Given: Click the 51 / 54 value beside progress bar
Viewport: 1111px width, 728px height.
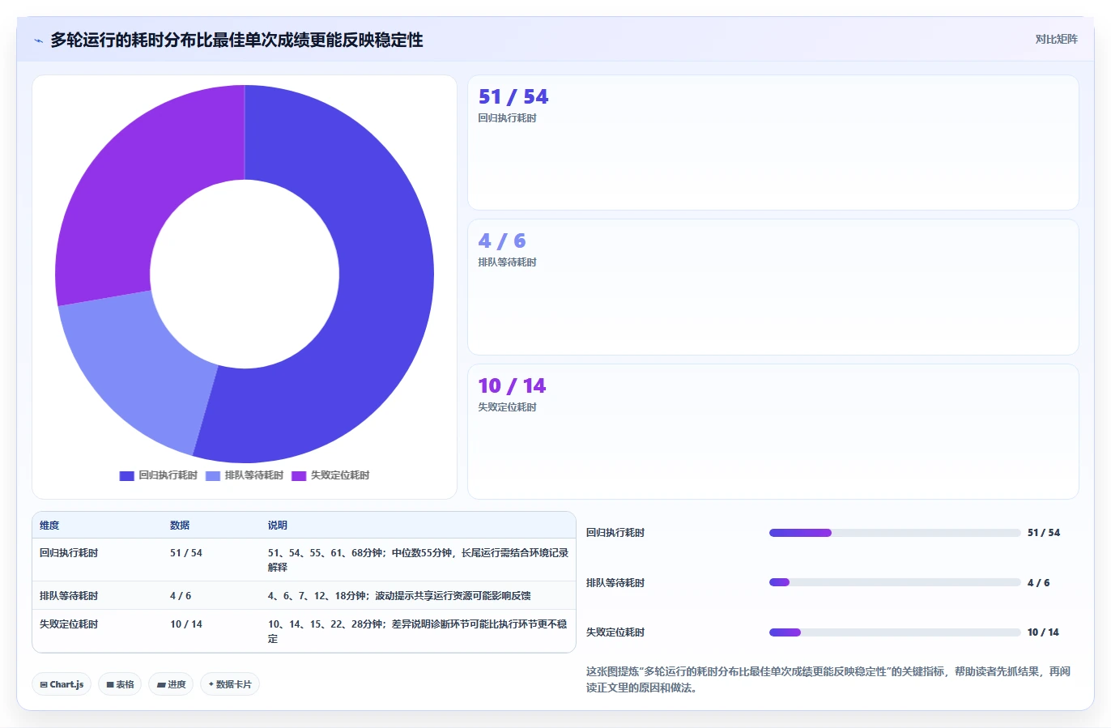Looking at the screenshot, I should click(1044, 533).
